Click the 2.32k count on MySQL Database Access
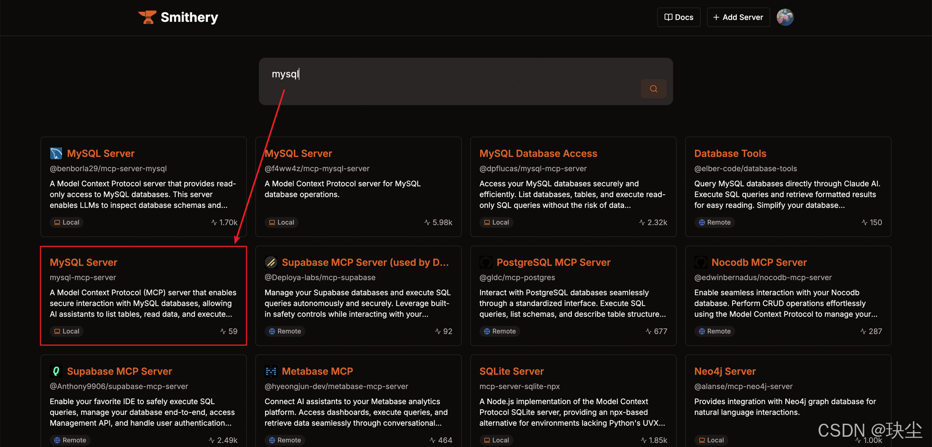 [653, 222]
